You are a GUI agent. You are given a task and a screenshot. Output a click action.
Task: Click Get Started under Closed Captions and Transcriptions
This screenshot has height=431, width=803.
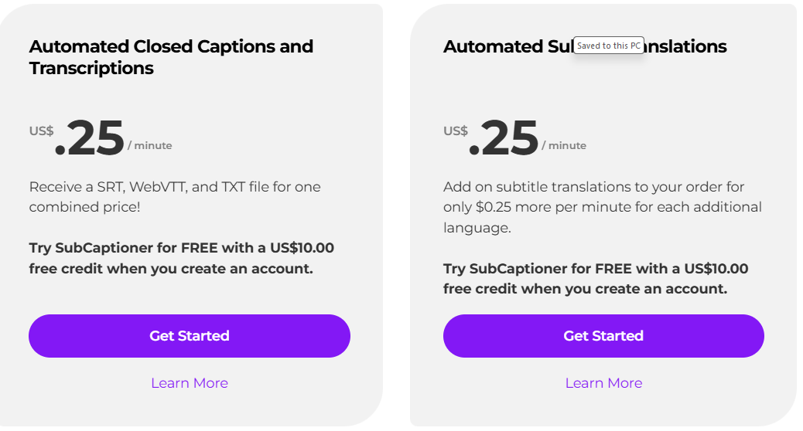click(x=190, y=336)
